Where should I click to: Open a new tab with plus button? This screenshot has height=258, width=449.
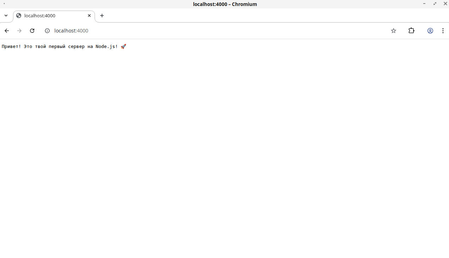(x=102, y=16)
